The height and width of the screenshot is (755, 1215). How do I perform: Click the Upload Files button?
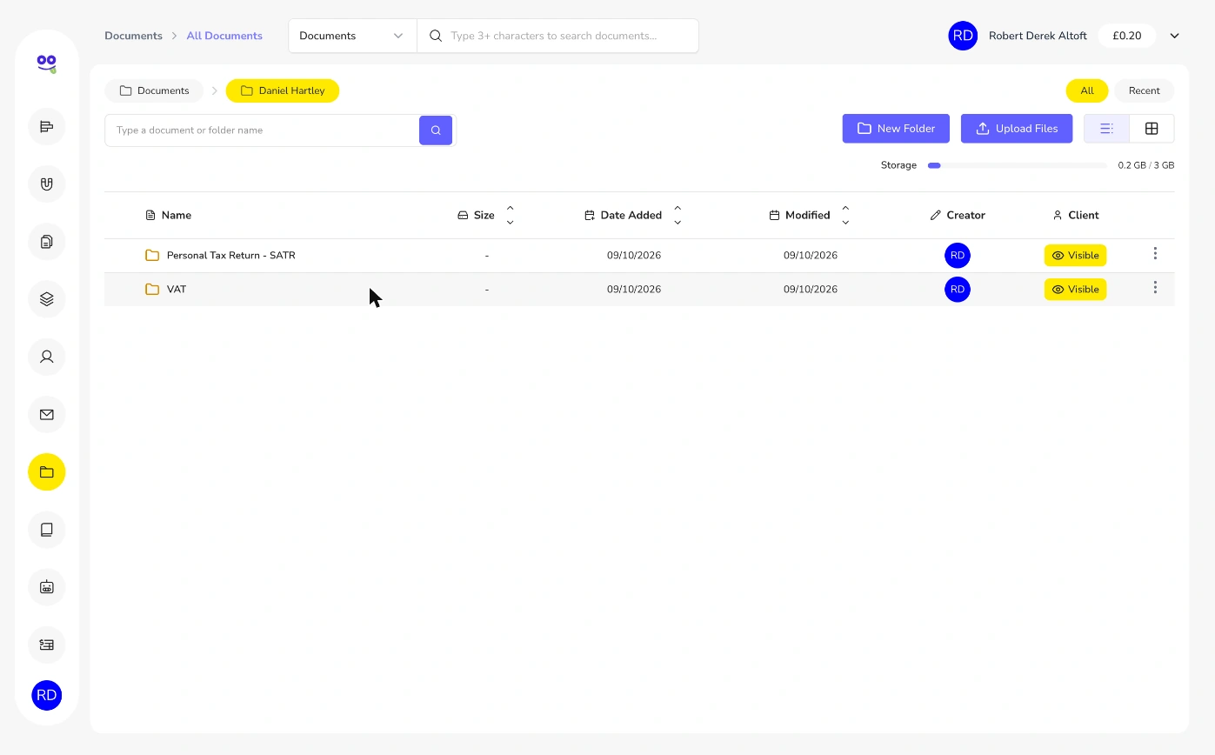tap(1017, 129)
